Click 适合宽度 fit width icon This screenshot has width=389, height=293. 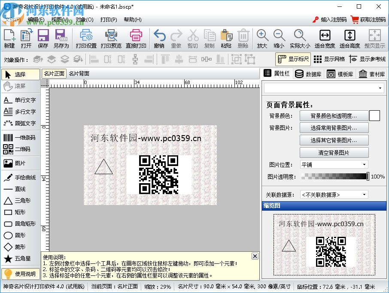[325, 38]
